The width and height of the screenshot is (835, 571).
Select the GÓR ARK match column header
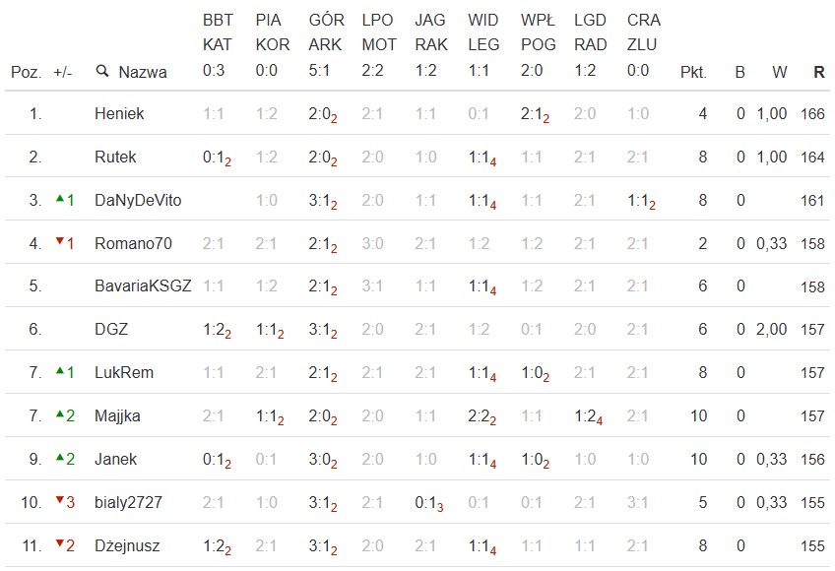(326, 45)
